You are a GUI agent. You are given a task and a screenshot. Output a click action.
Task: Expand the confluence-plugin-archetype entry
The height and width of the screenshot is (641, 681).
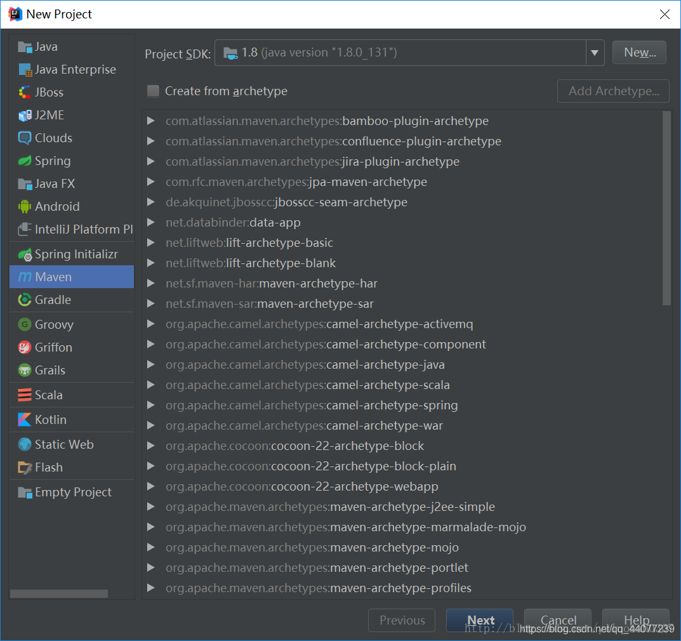pyautogui.click(x=150, y=141)
